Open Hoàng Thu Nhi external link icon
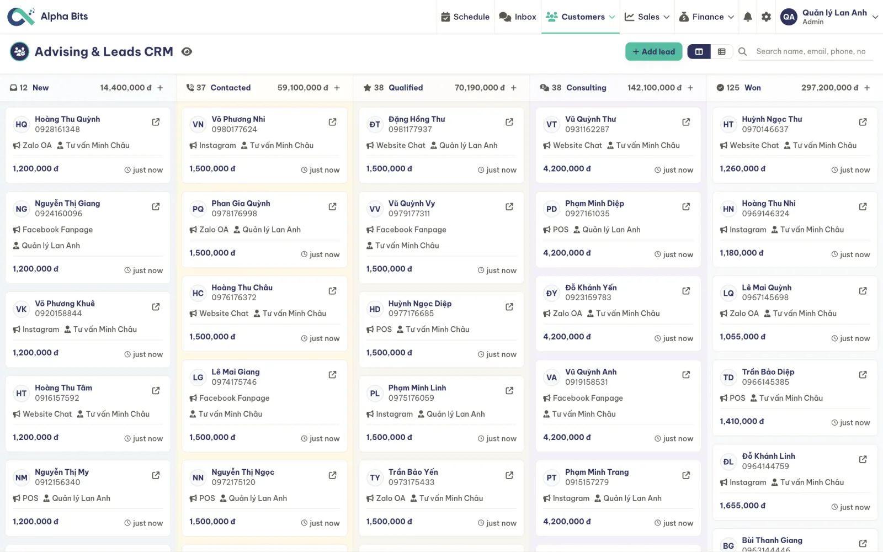 863,206
